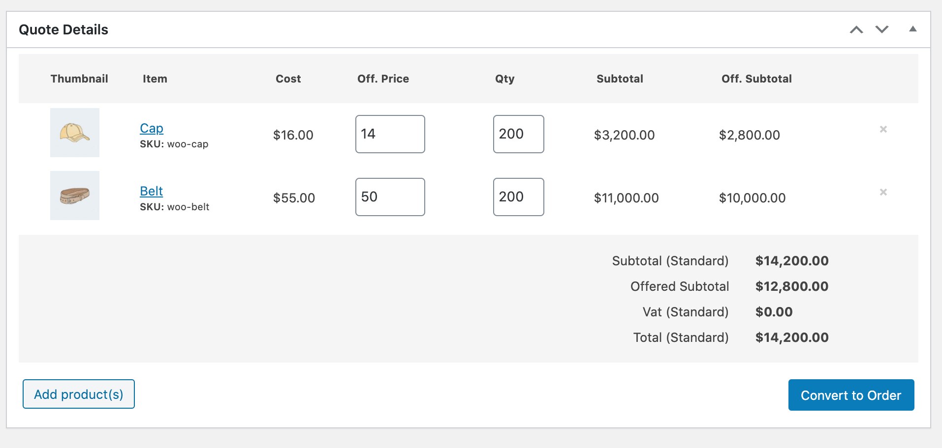Click the move-up chevron on Quote Details
The width and height of the screenshot is (942, 448).
[x=856, y=29]
